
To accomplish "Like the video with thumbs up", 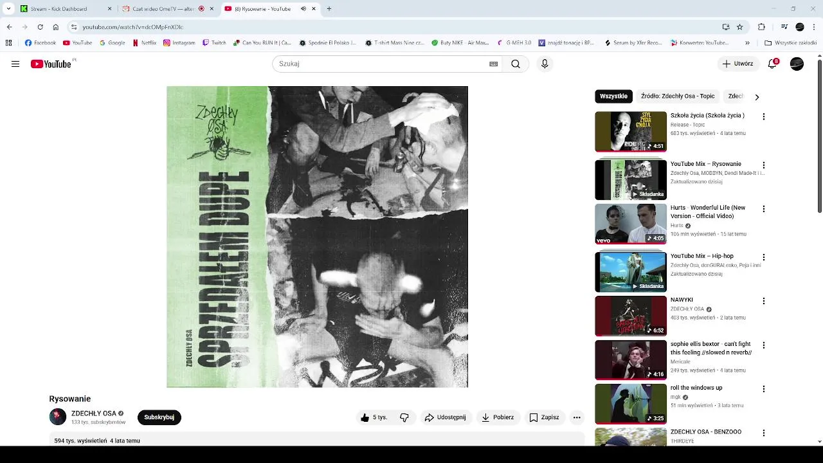I will (x=374, y=417).
